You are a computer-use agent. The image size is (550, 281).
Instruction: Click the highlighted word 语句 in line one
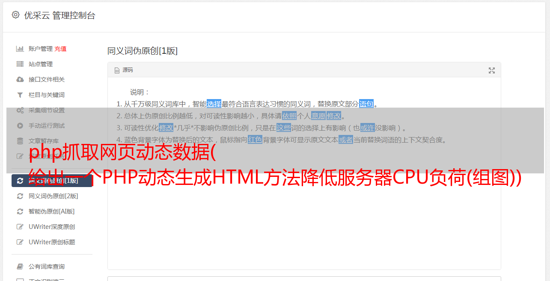[x=366, y=104]
